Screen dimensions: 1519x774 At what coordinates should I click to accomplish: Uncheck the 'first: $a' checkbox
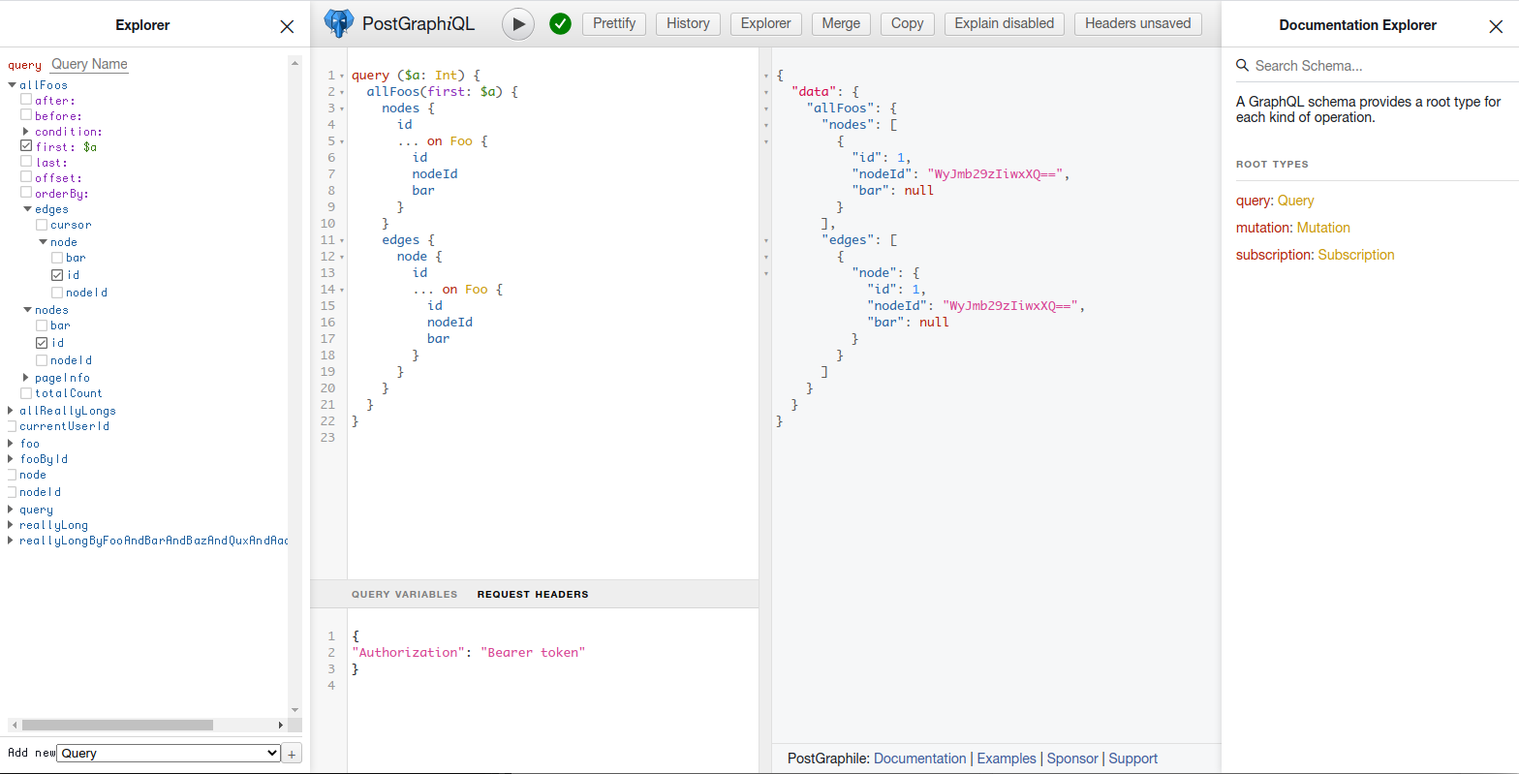coord(26,146)
